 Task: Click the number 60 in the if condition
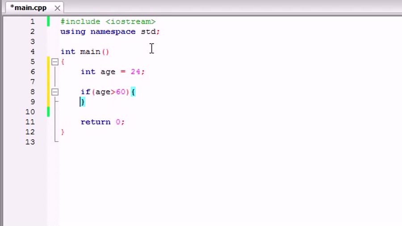pos(121,92)
